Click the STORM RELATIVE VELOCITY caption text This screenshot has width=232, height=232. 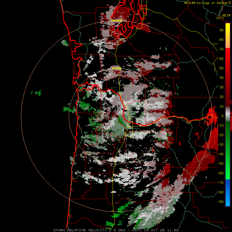[x=80, y=230]
